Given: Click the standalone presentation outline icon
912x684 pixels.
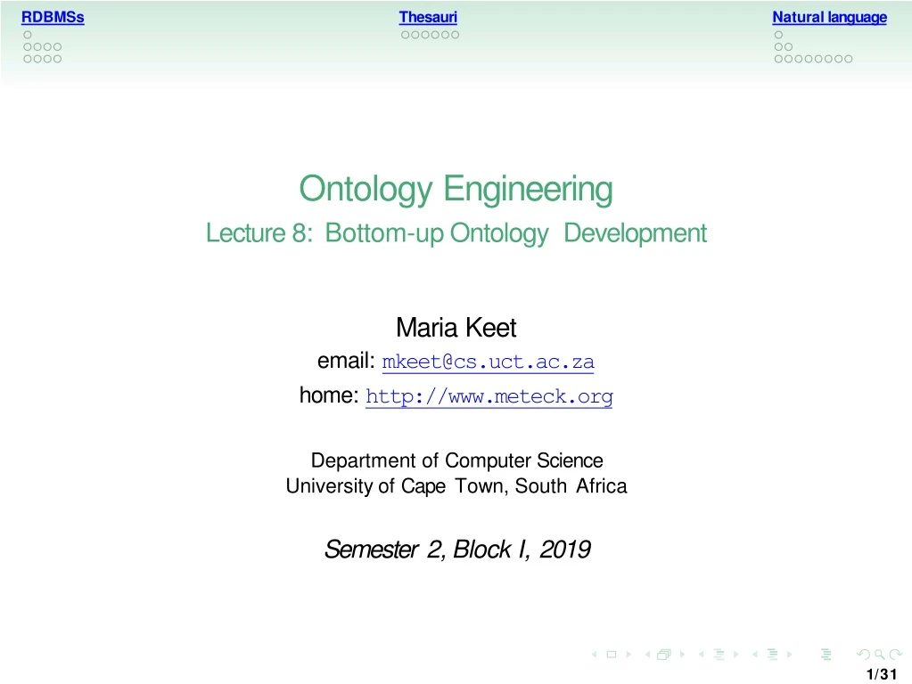Looking at the screenshot, I should tap(826, 655).
